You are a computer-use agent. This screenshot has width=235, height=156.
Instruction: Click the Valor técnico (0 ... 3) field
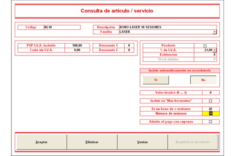(211, 93)
